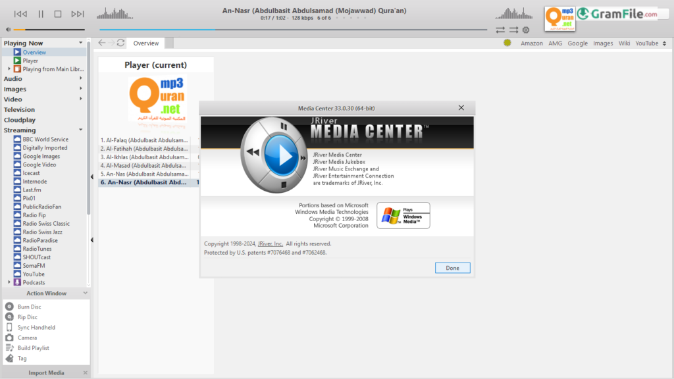Expand the Images section in sidebar

(80, 89)
